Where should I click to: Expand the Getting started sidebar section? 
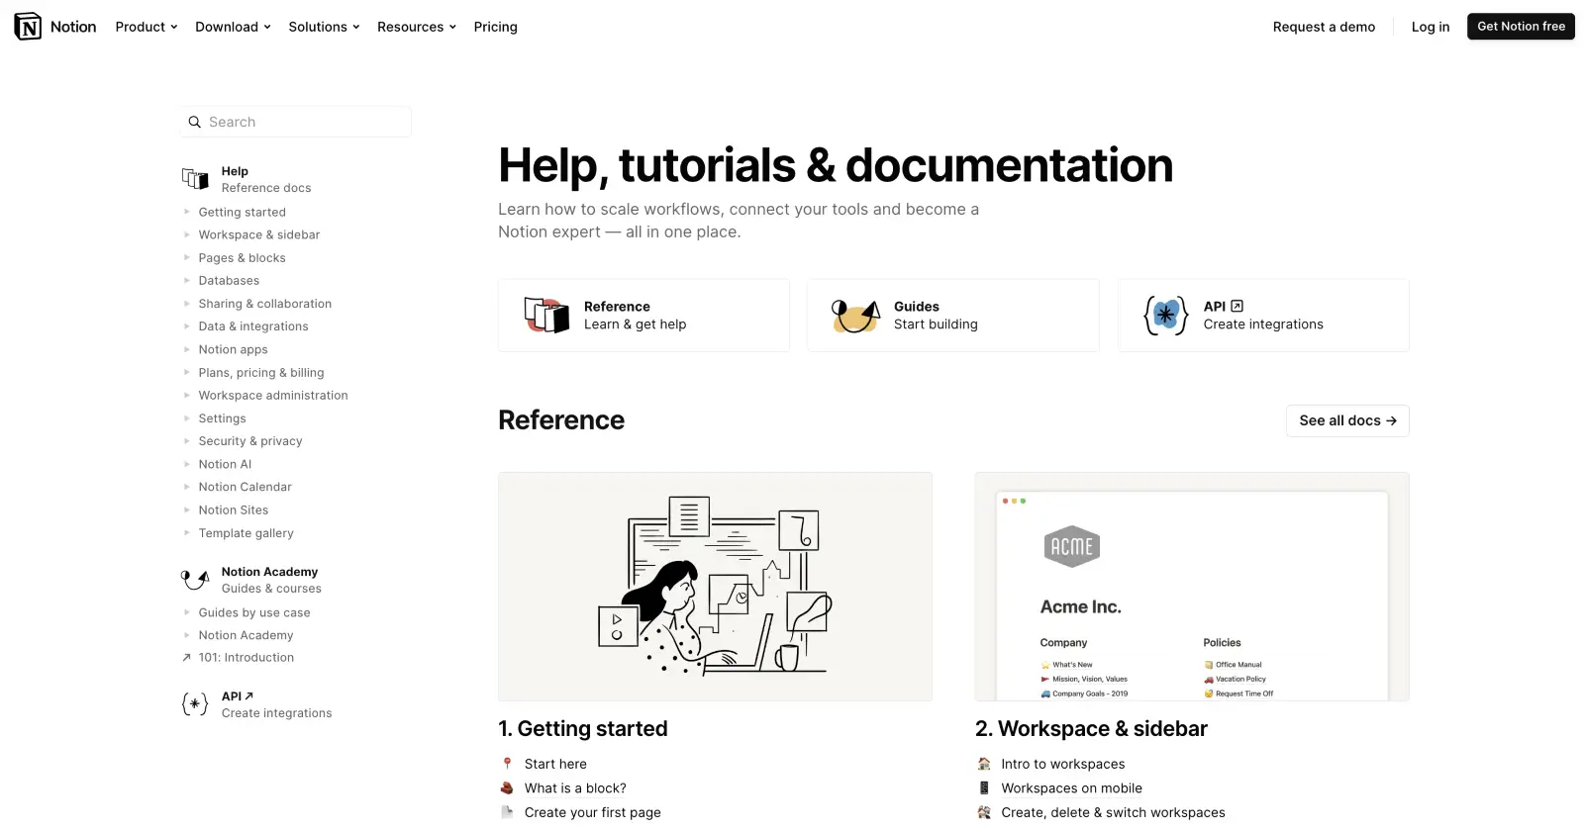pyautogui.click(x=186, y=212)
